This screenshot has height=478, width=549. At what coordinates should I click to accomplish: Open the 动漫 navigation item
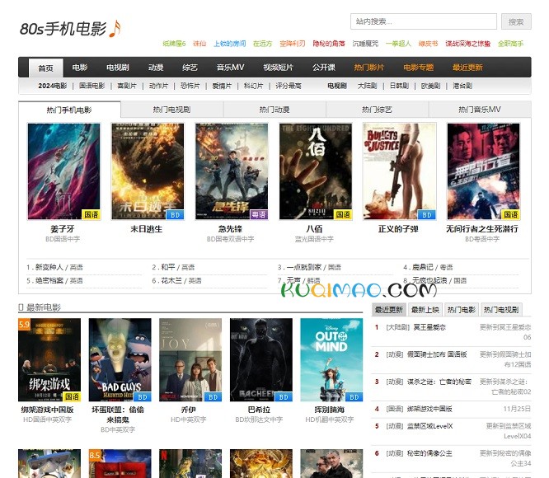pyautogui.click(x=156, y=68)
